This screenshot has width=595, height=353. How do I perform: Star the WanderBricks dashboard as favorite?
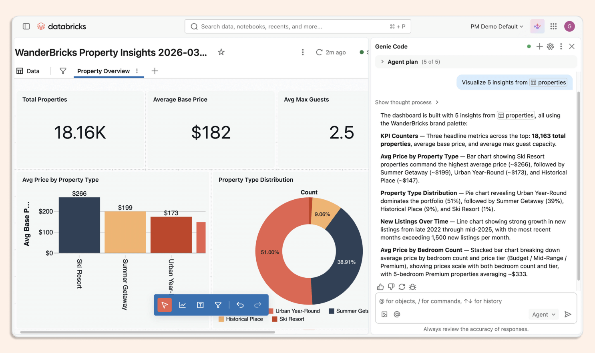(221, 52)
